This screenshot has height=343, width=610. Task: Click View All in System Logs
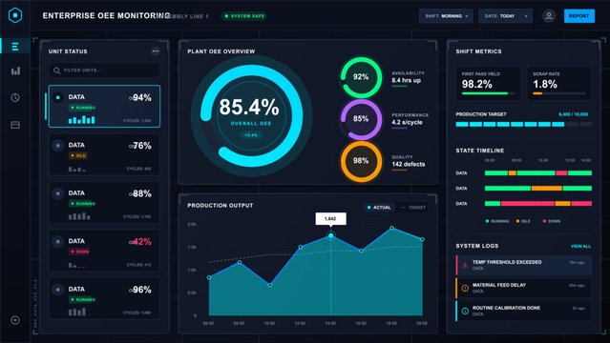pyautogui.click(x=580, y=246)
